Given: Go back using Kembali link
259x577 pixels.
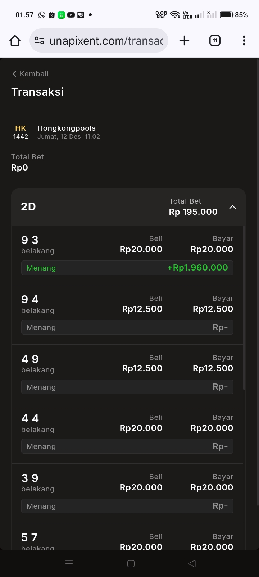Looking at the screenshot, I should (x=30, y=74).
